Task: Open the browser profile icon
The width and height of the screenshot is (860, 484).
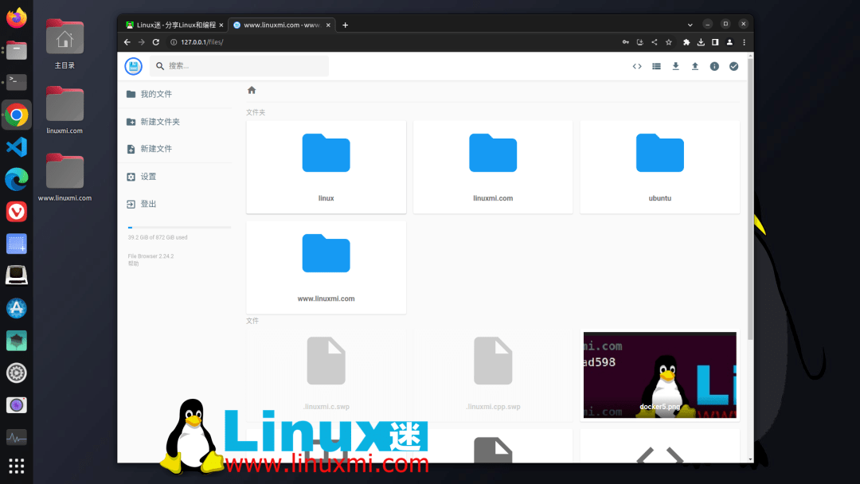Action: click(729, 42)
